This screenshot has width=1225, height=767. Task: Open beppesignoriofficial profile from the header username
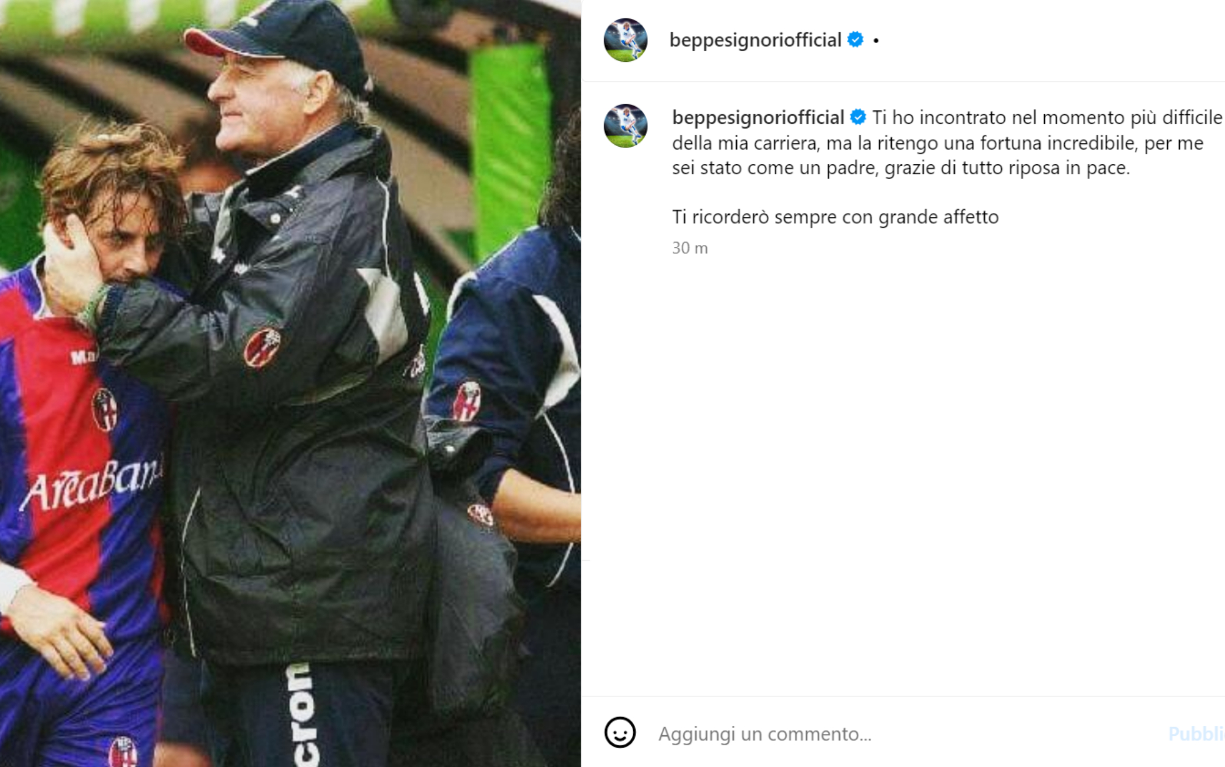[755, 40]
